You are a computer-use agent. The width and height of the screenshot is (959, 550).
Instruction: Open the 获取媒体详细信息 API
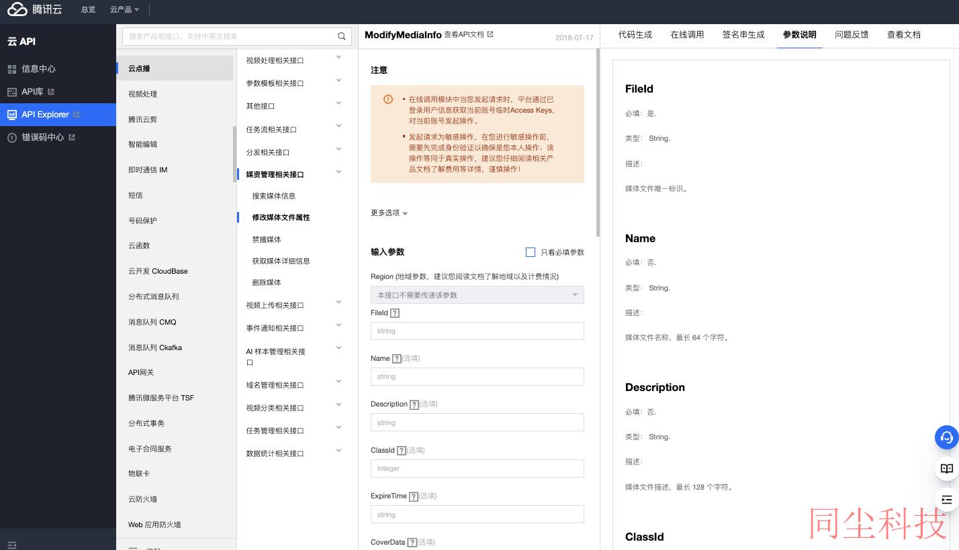(x=281, y=261)
